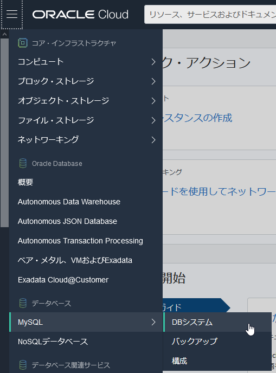
Task: Expand the オブジェクト・ストレージ submenu chevron
Action: point(153,101)
